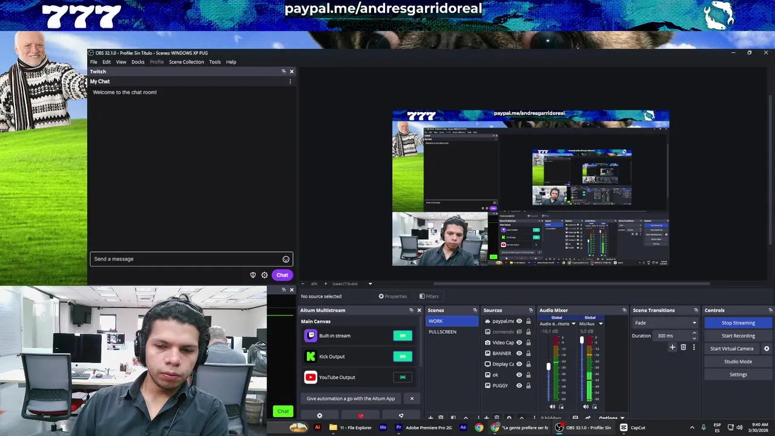Hide the BANNER source

click(x=519, y=353)
